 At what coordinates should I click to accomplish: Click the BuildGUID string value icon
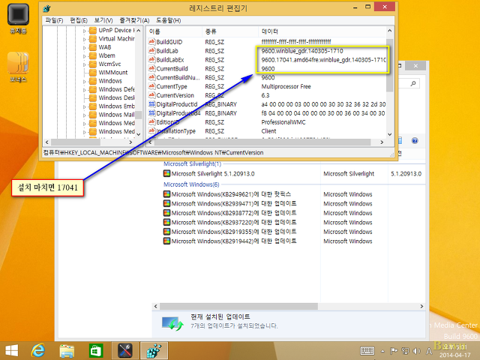tap(151, 42)
